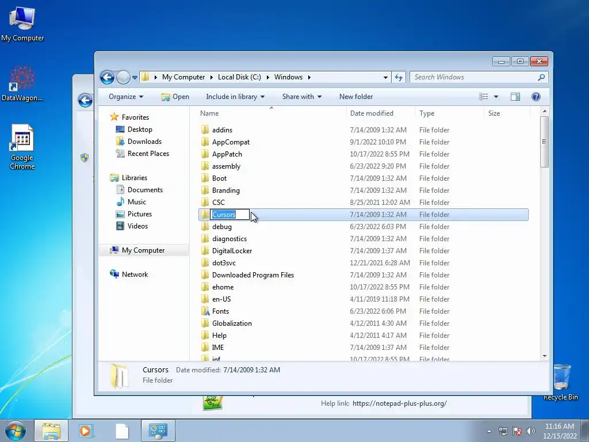Select the DigitalLocker folder icon

(205, 251)
